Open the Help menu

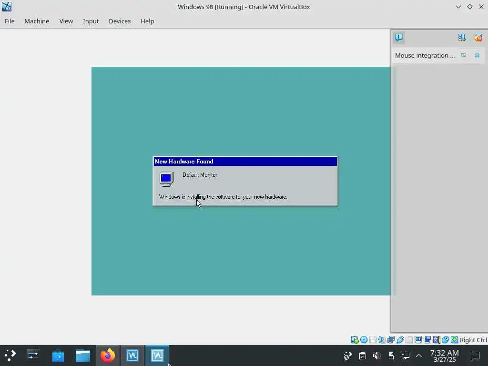tap(147, 21)
